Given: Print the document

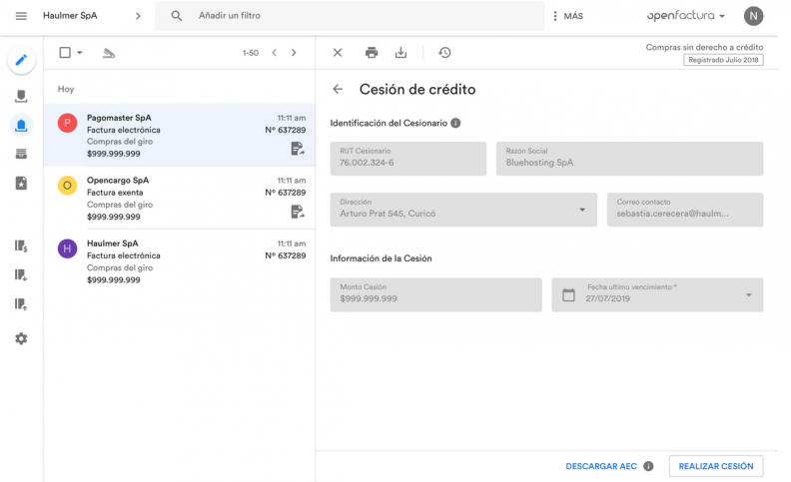Looking at the screenshot, I should click(372, 53).
